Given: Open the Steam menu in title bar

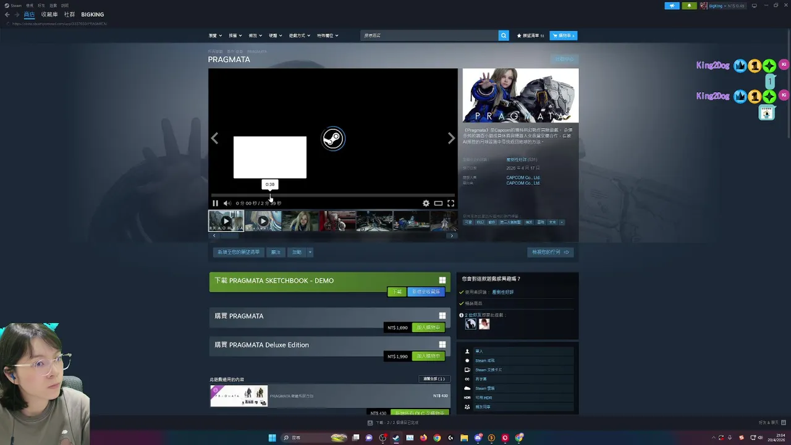Looking at the screenshot, I should point(13,6).
